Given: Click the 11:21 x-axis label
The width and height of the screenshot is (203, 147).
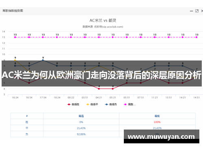Looking at the screenshot, I should click(x=155, y=97).
